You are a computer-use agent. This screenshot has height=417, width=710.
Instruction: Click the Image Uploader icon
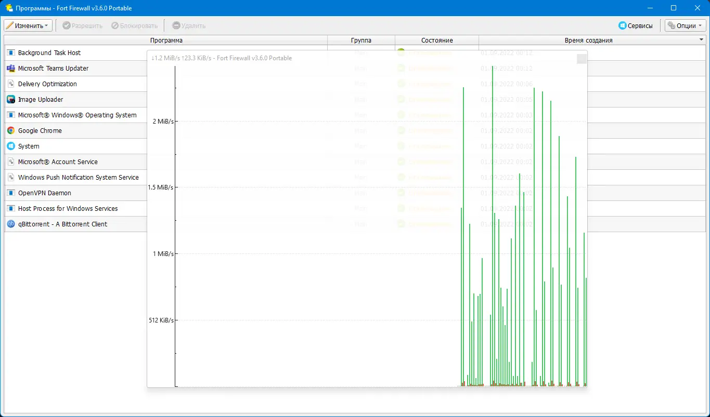pos(10,99)
